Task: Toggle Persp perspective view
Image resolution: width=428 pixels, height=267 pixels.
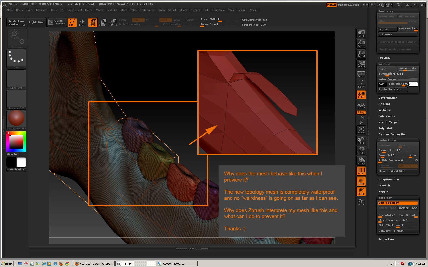Action: tap(361, 74)
